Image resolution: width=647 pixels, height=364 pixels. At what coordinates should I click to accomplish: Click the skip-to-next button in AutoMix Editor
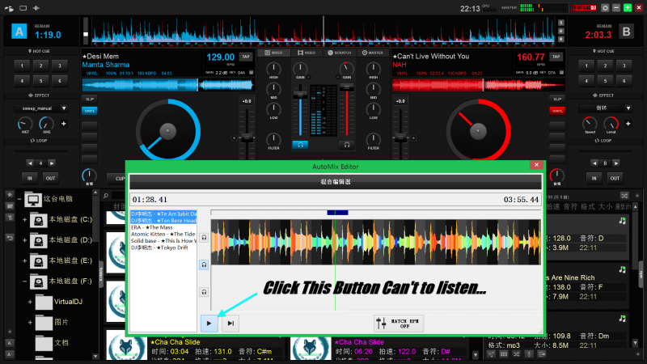[x=230, y=323]
